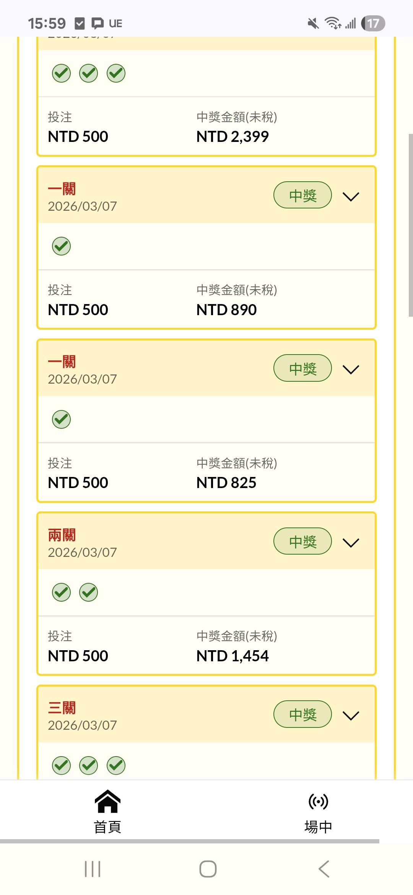Tap the Wi-Fi status icon
This screenshot has height=895, width=413.
(x=333, y=23)
